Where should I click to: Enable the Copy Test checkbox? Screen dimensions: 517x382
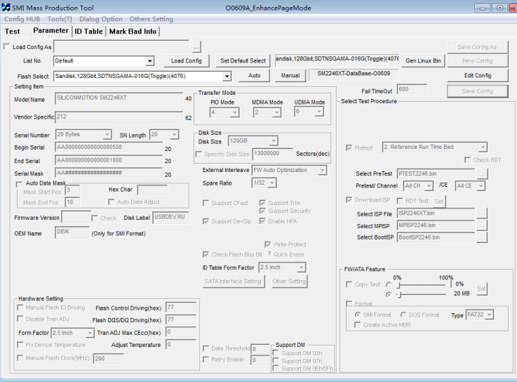click(x=349, y=284)
